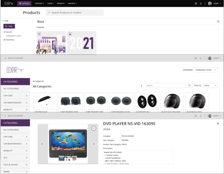
Task: Open the first square speakers product card
Action: click(x=71, y=102)
